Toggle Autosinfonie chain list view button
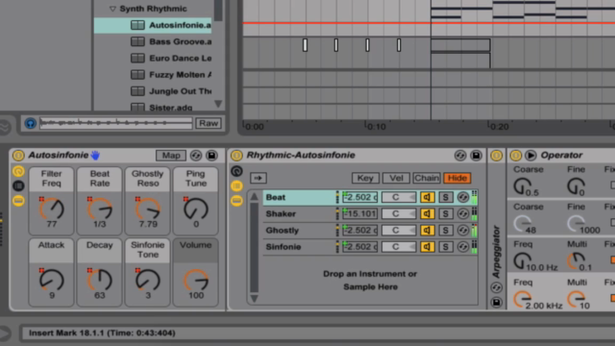The width and height of the screenshot is (615, 346). click(18, 185)
